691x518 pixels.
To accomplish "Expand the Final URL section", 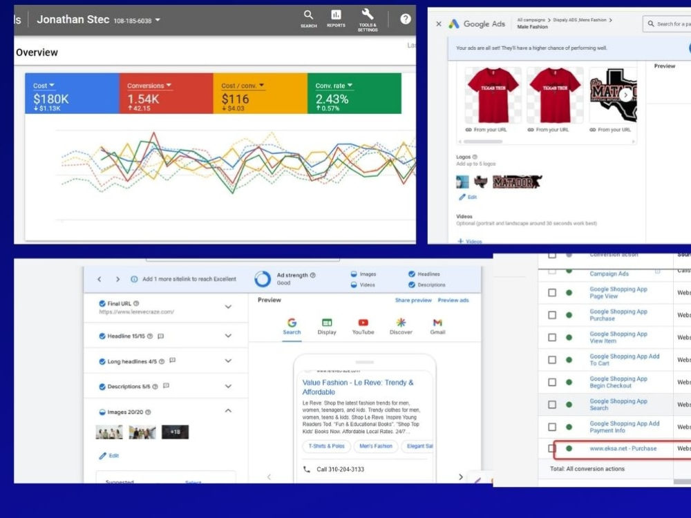I will tap(228, 307).
